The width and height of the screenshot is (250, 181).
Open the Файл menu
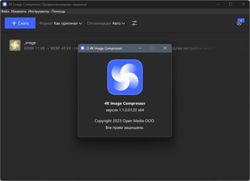pyautogui.click(x=5, y=11)
